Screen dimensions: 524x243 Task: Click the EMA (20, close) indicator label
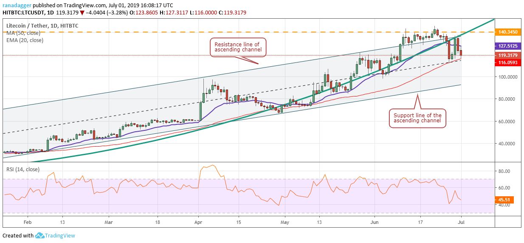tap(25, 40)
